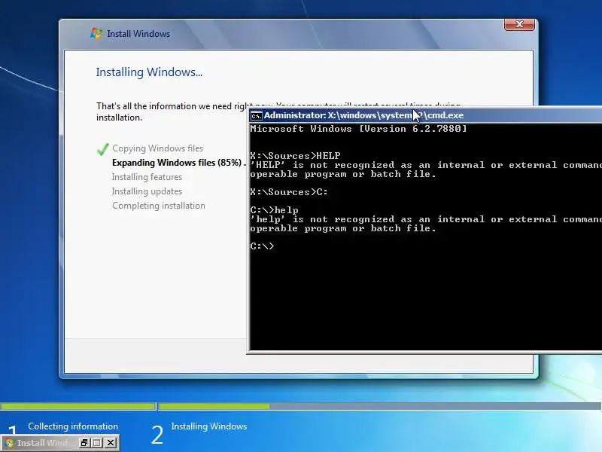Click the cmd.exe title bar icon
The width and height of the screenshot is (602, 452).
coord(256,116)
